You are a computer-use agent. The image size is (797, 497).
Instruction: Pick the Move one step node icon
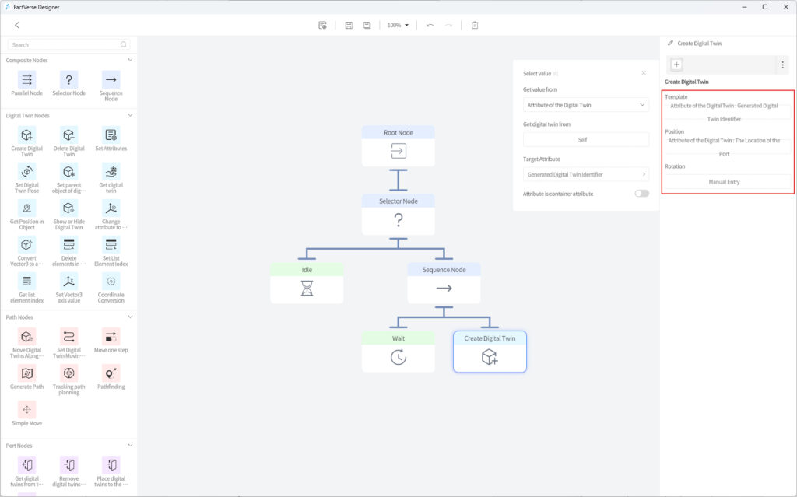[x=111, y=337]
